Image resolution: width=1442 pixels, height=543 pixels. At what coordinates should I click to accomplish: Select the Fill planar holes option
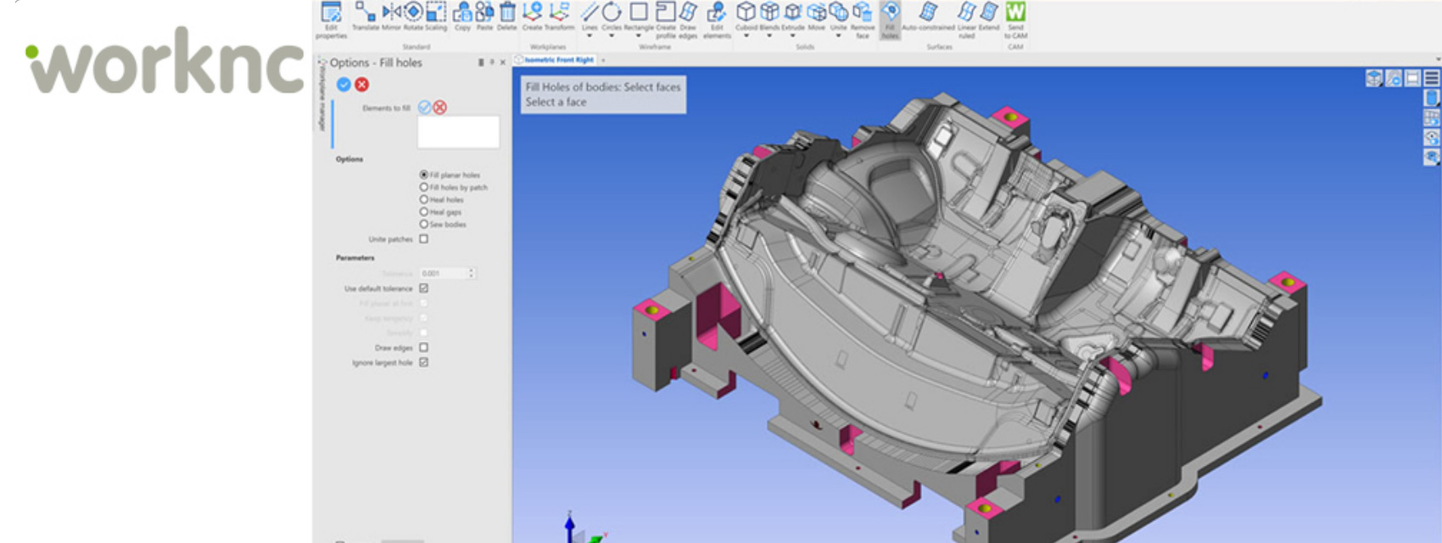pyautogui.click(x=424, y=175)
